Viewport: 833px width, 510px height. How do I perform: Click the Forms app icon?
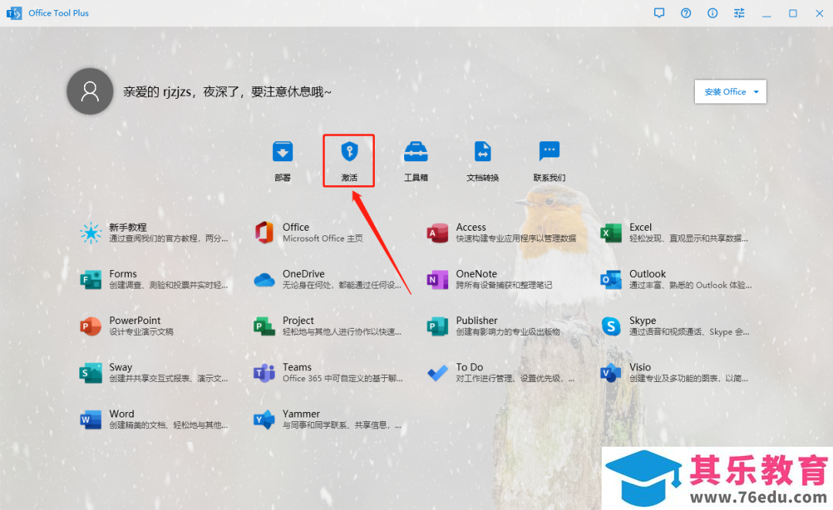tap(91, 279)
